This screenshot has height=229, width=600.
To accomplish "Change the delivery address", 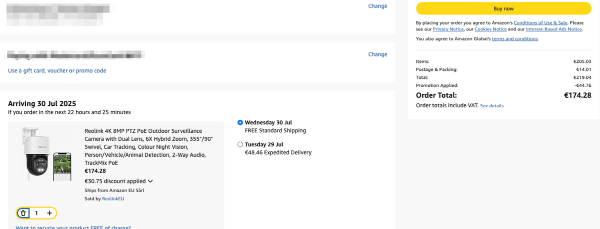I will 377,6.
